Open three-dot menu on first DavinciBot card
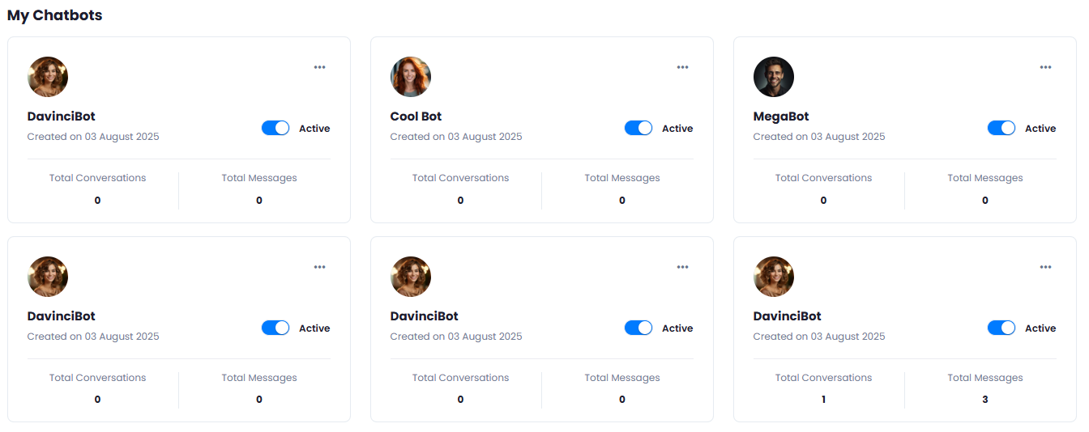Viewport: 1089px width, 432px height. pyautogui.click(x=319, y=67)
